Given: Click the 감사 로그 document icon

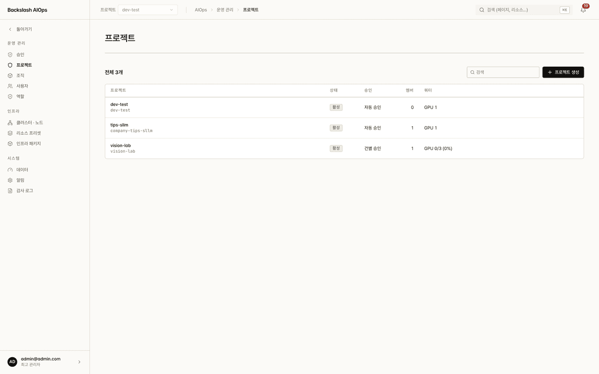Looking at the screenshot, I should tap(10, 190).
